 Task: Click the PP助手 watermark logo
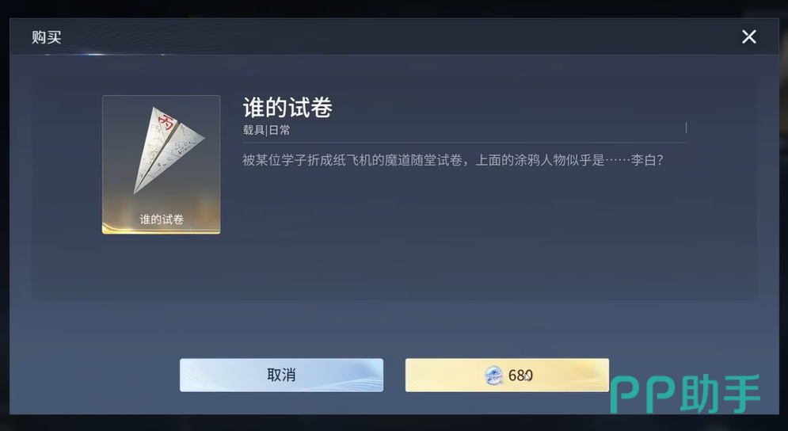tap(685, 394)
